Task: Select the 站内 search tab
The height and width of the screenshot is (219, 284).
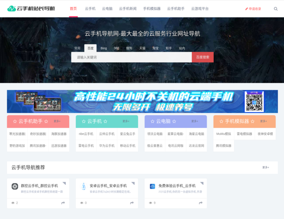Action: 182,48
